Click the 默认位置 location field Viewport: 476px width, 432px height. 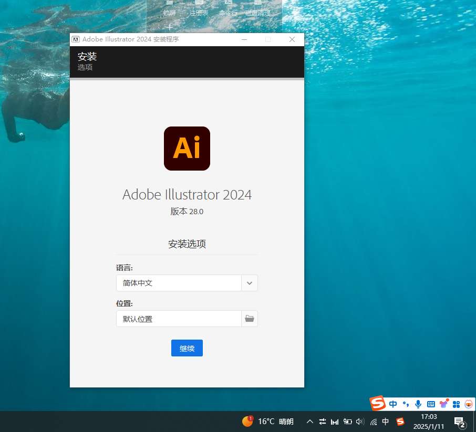(179, 319)
